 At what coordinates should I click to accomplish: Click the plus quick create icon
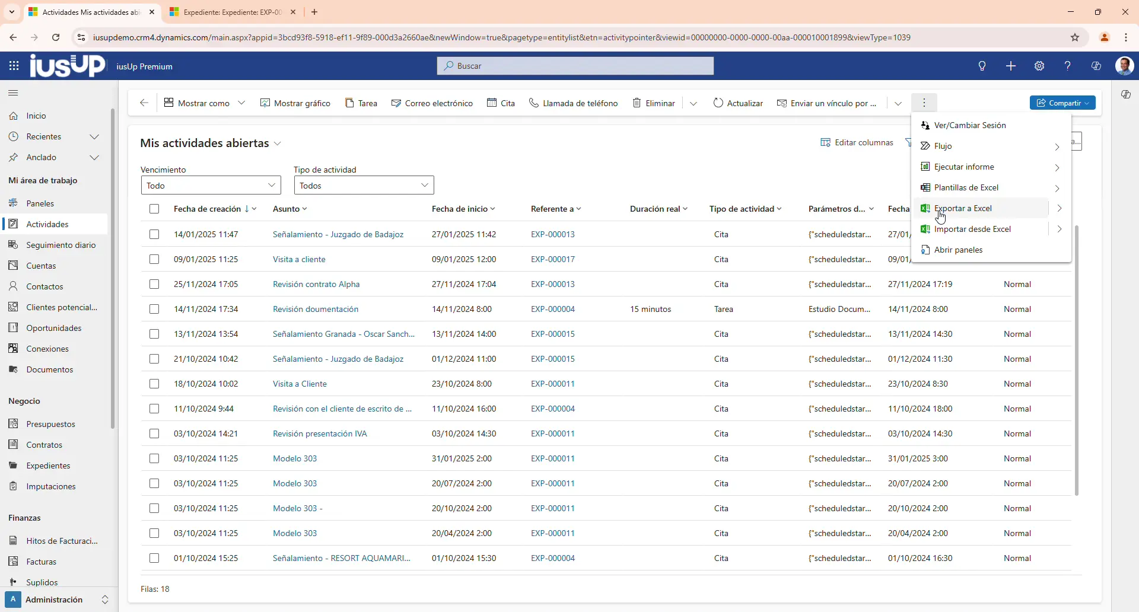point(1011,66)
